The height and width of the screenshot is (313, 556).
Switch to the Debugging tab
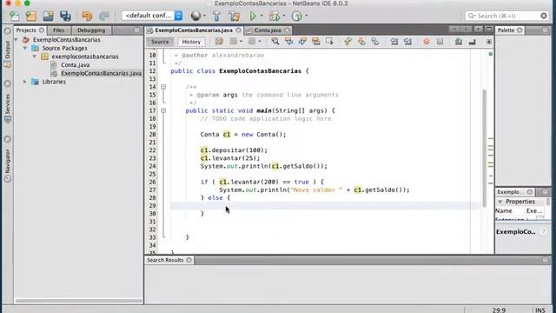pyautogui.click(x=91, y=30)
